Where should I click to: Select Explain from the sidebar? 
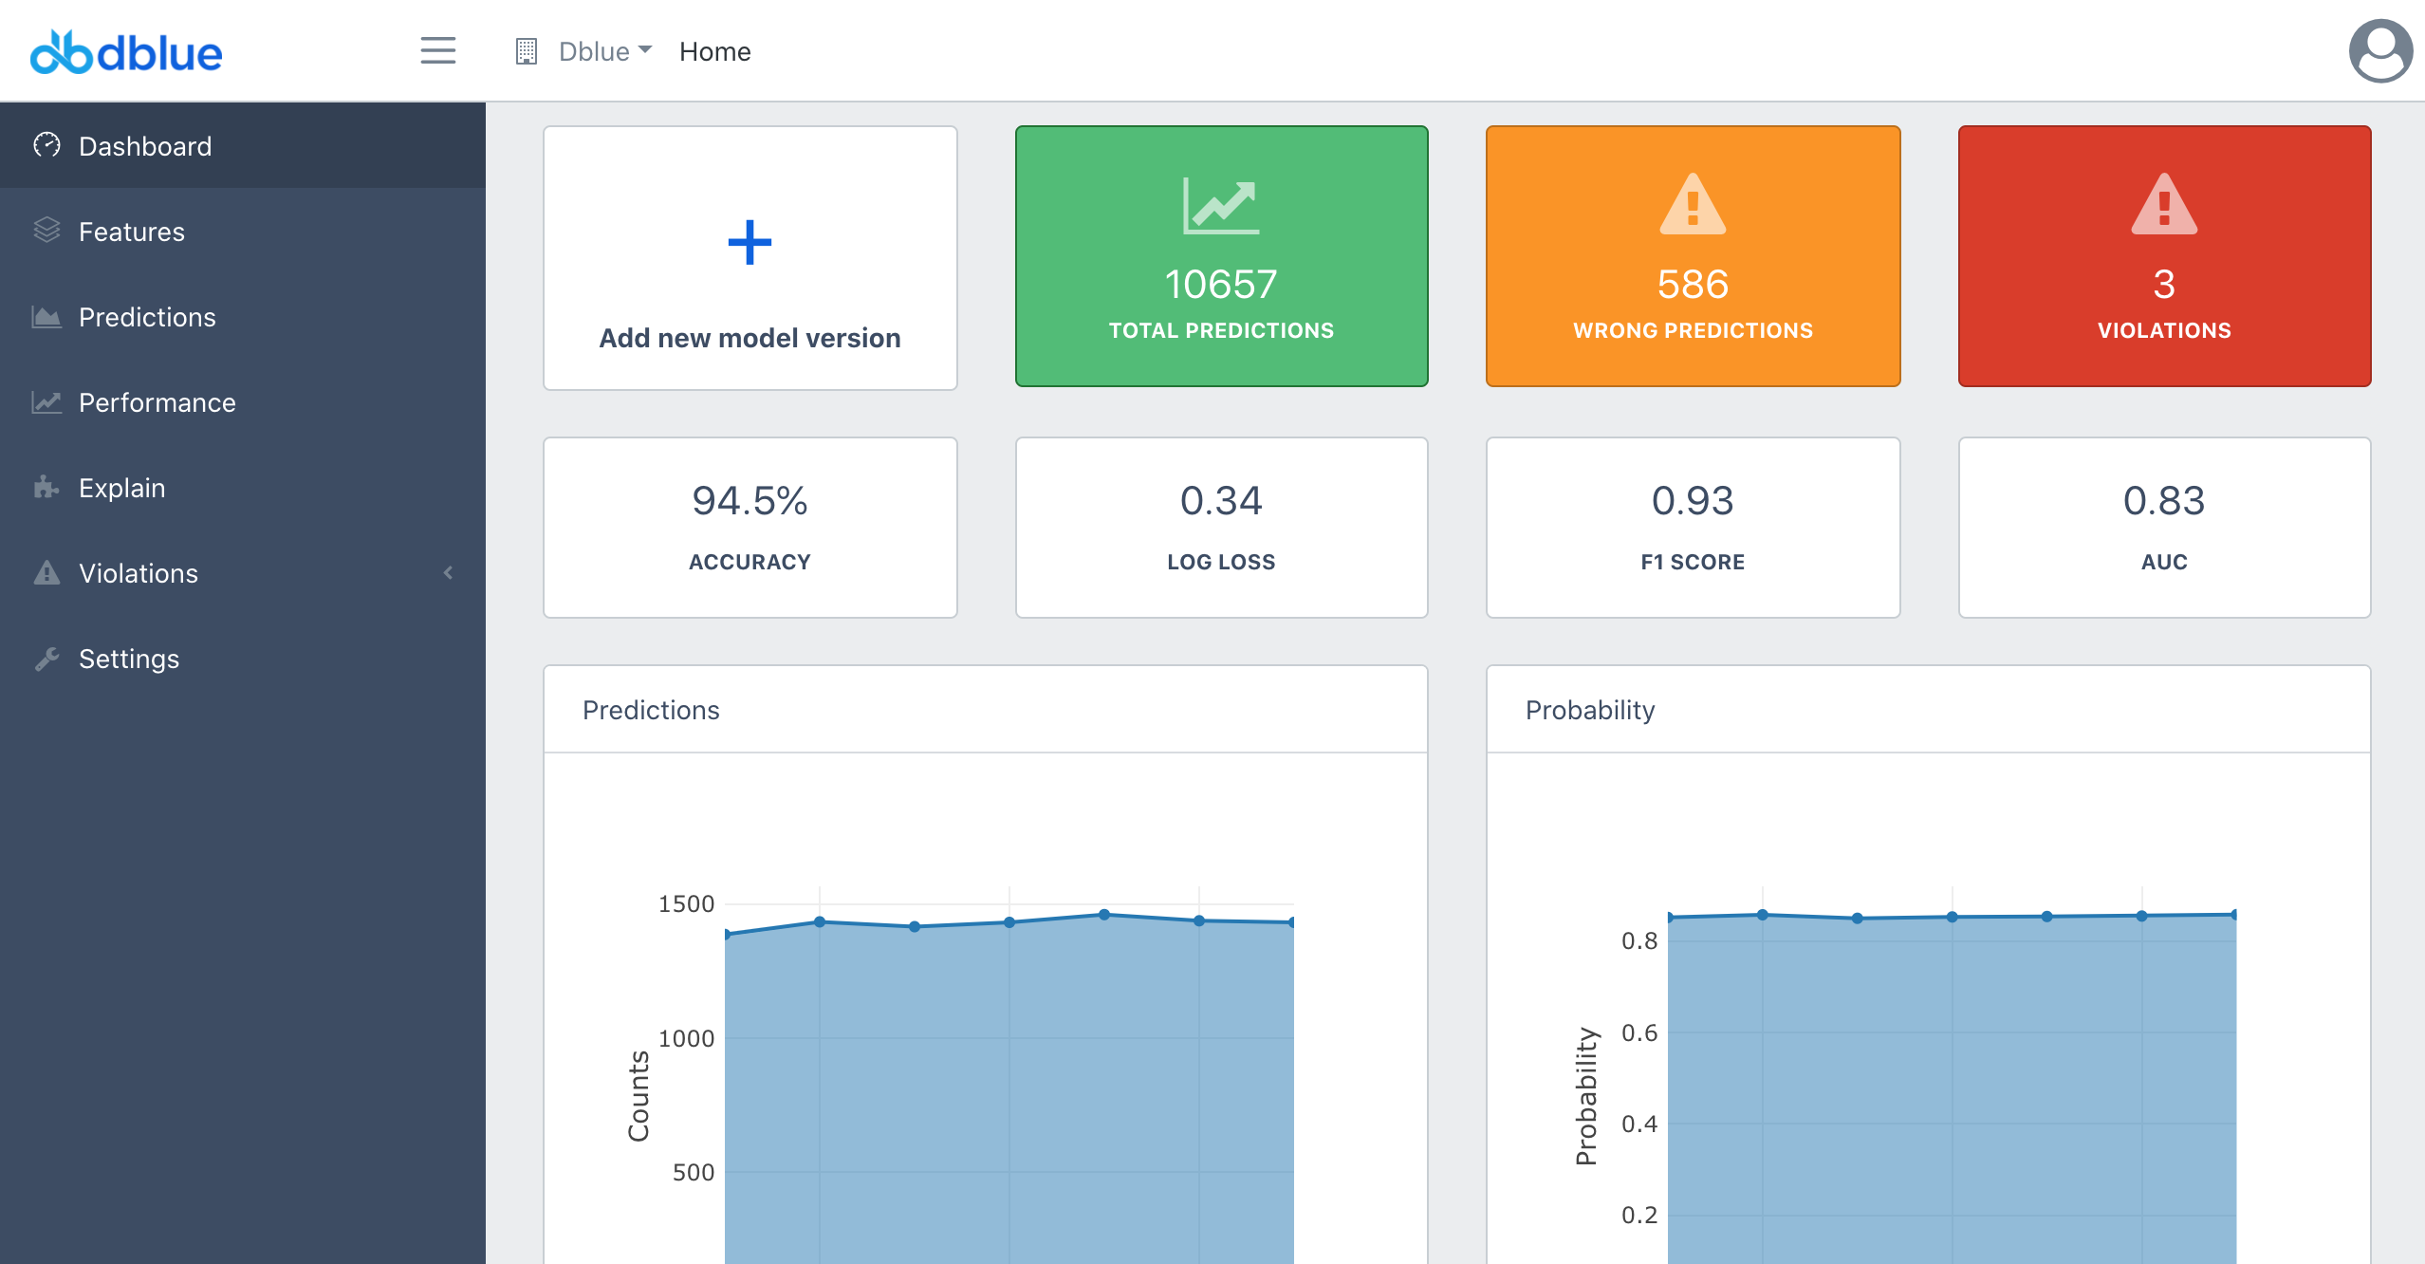[x=122, y=488]
